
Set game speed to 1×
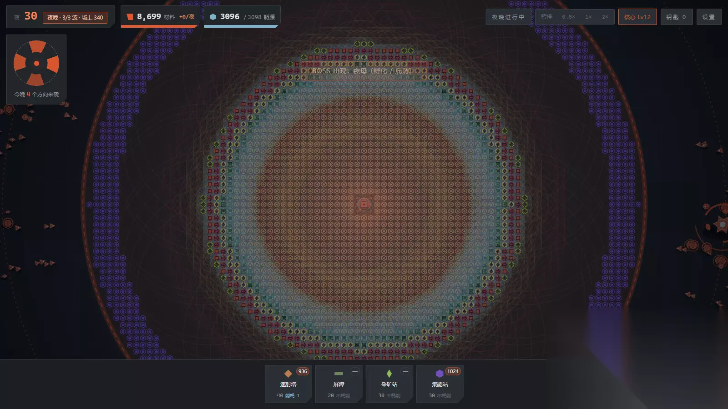pos(588,17)
